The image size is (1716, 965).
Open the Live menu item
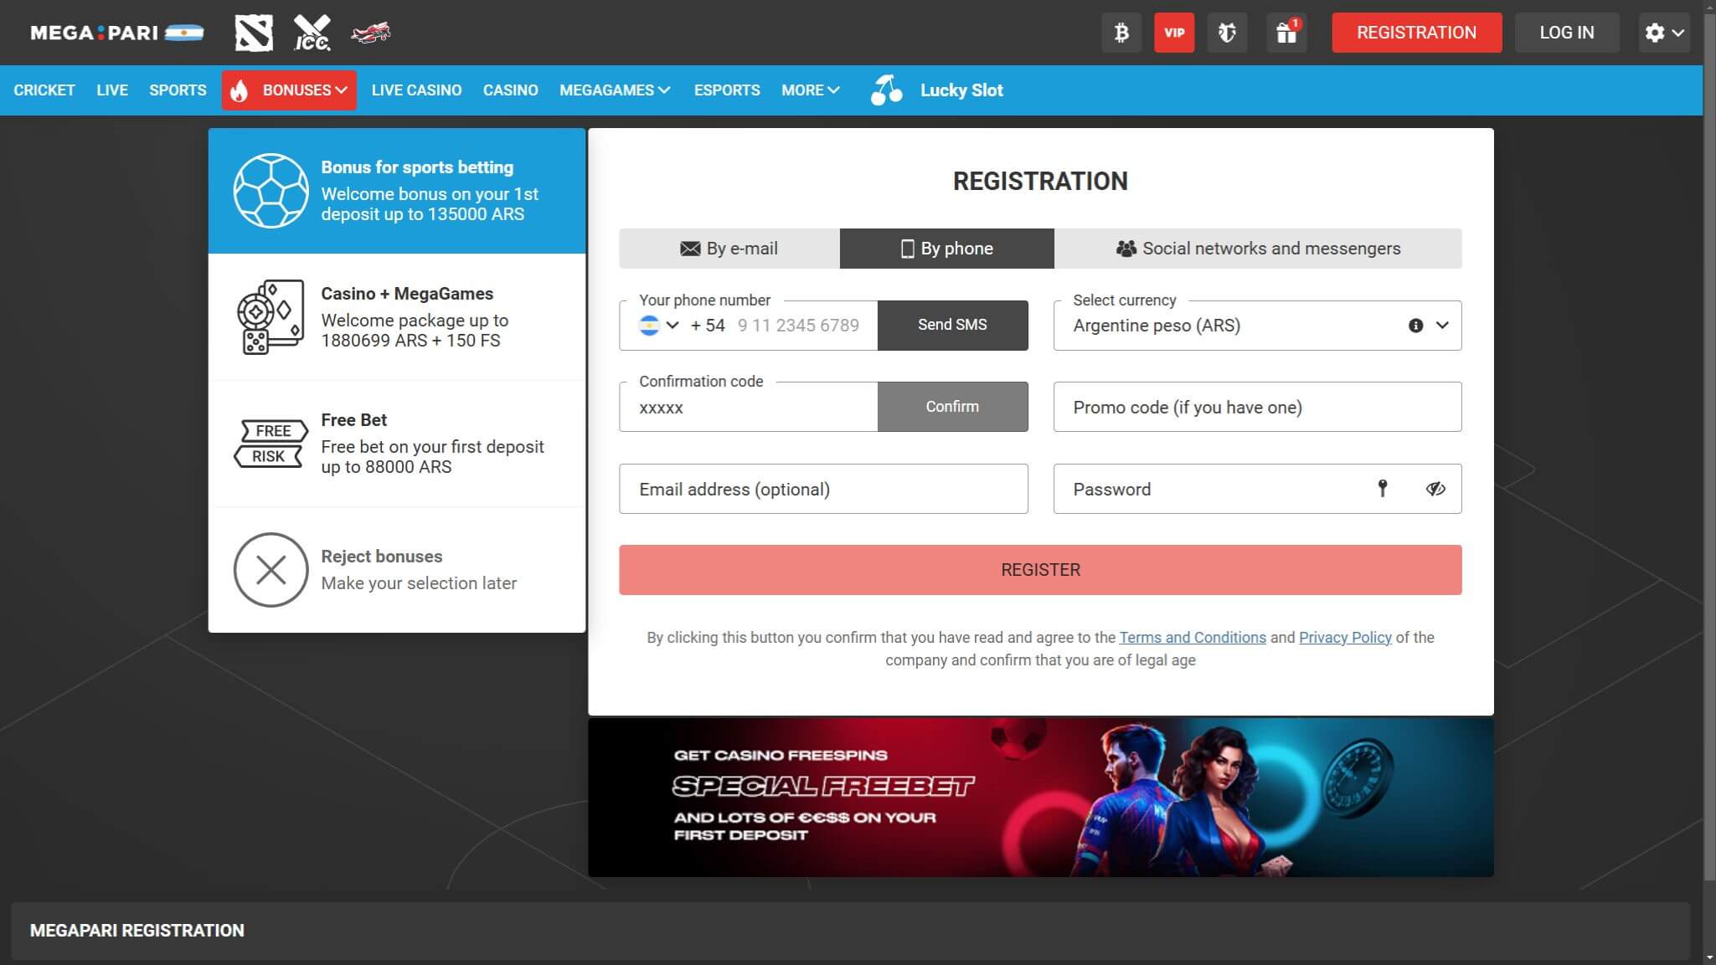pos(112,90)
